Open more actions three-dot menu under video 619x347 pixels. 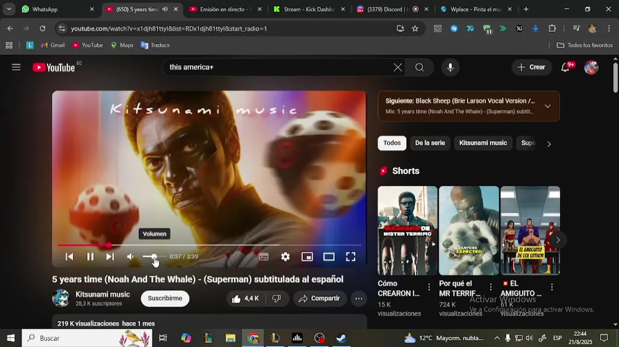(x=359, y=299)
